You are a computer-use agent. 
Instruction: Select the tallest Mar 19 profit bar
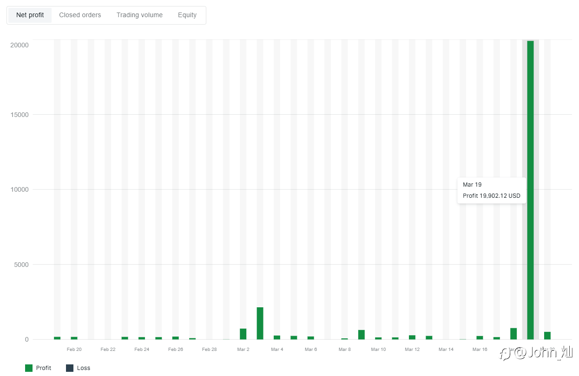tap(530, 190)
